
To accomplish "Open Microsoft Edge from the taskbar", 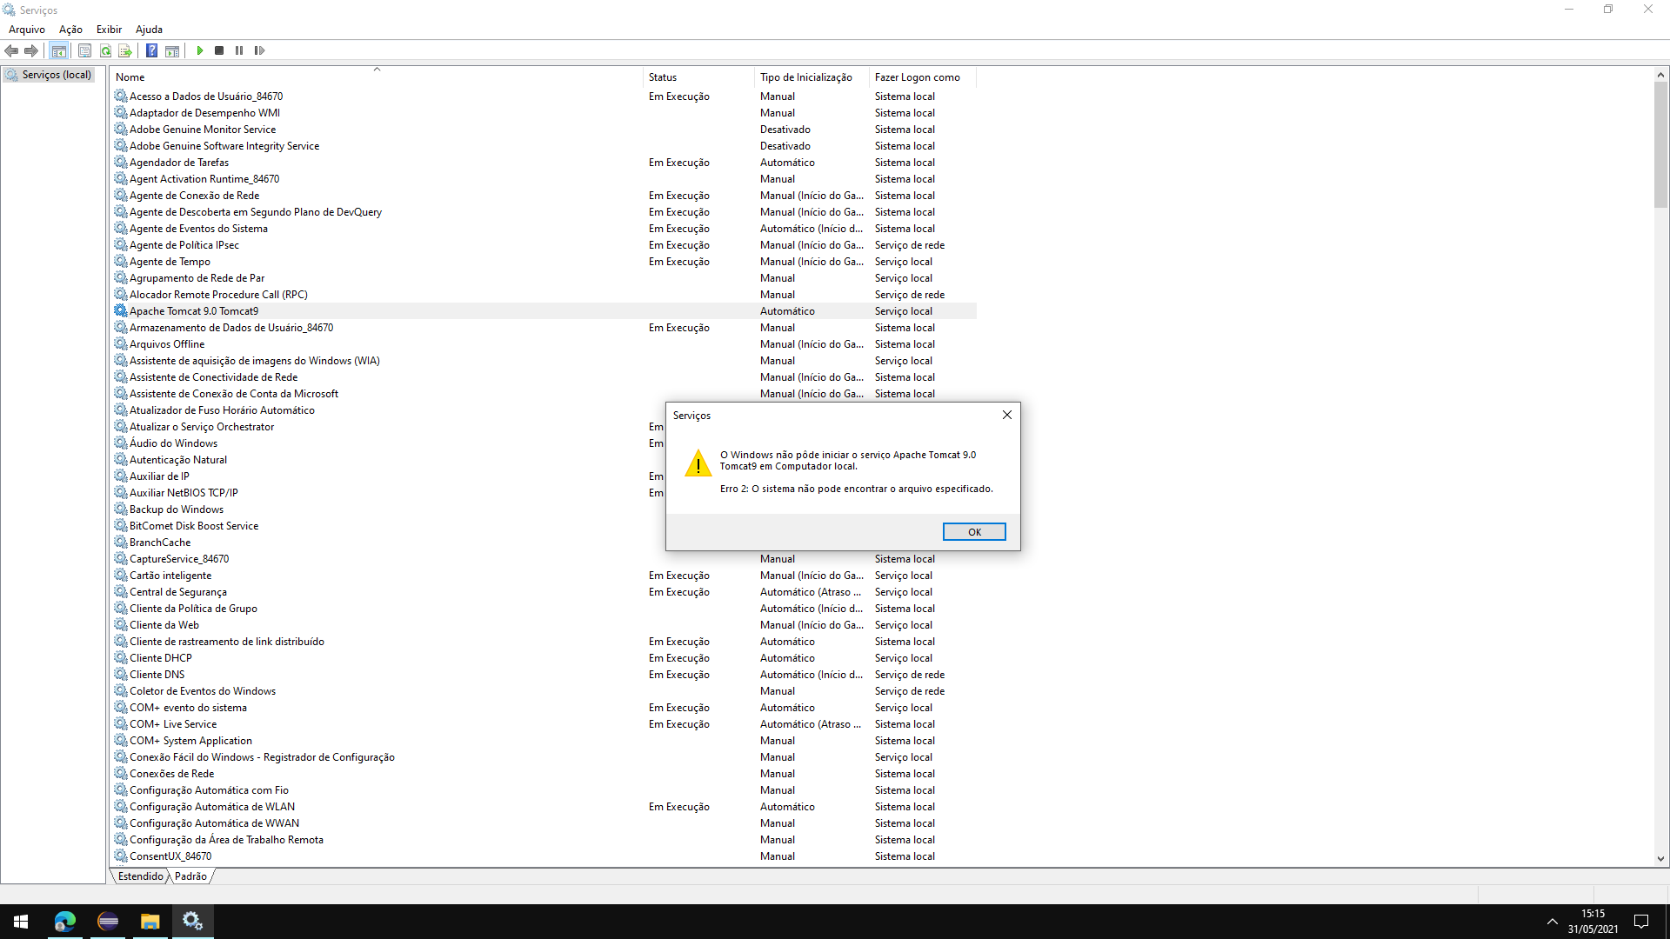I will (65, 922).
